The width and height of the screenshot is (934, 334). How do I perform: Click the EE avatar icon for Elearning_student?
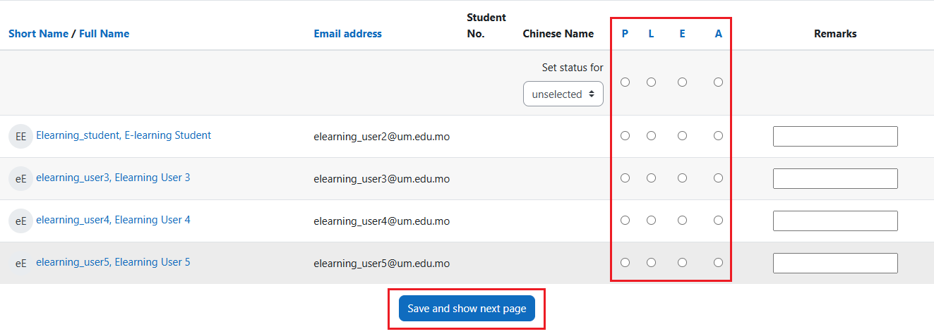tap(20, 136)
